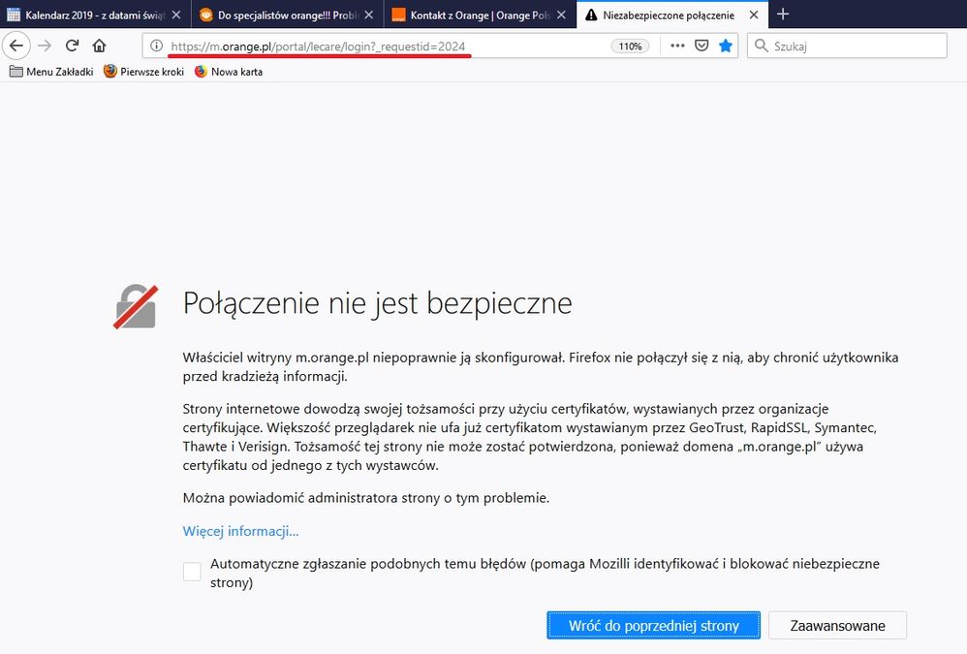
Task: Go to Home page icon
Action: click(x=99, y=46)
